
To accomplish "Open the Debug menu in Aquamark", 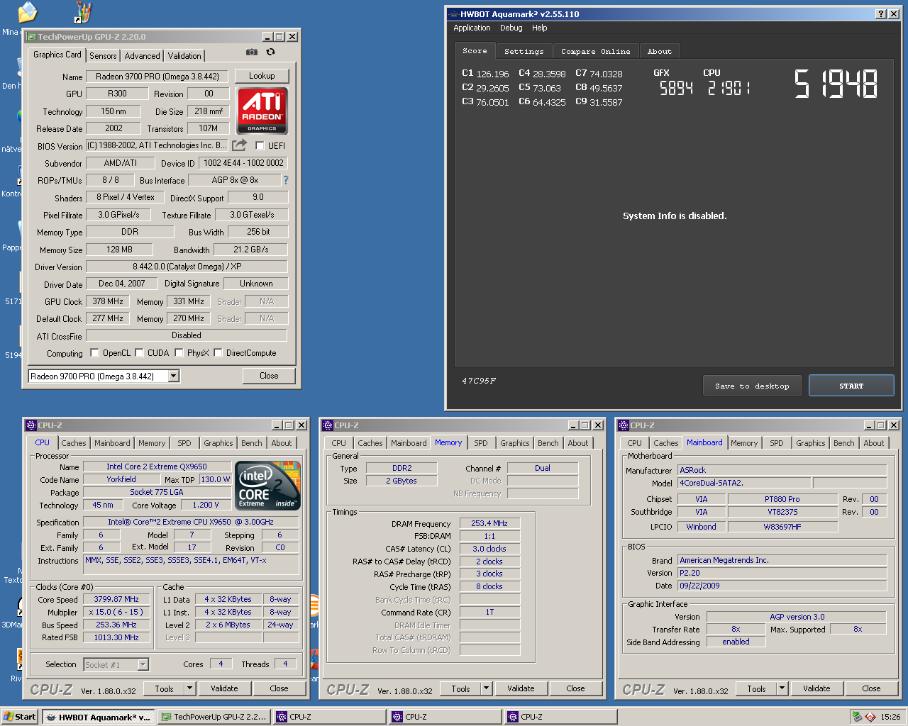I will pyautogui.click(x=511, y=28).
